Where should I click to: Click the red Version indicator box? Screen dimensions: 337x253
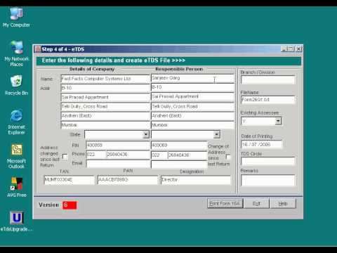pyautogui.click(x=70, y=205)
